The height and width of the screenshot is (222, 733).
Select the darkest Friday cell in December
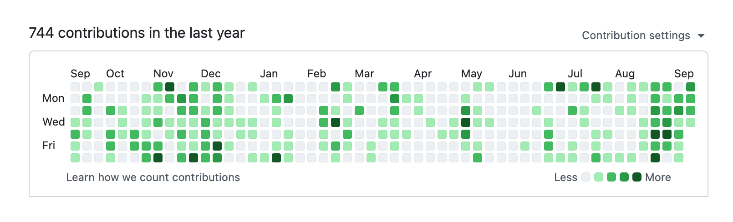(x=217, y=146)
